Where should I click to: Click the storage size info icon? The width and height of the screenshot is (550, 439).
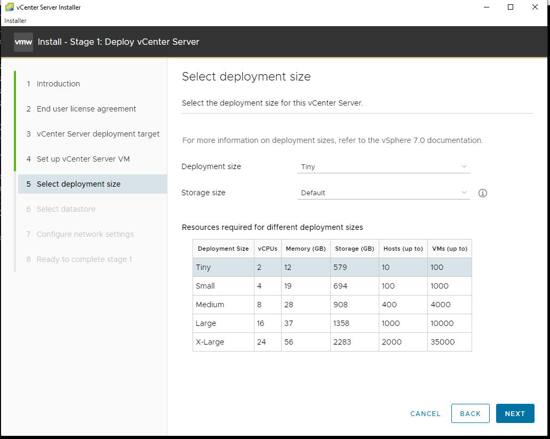483,193
